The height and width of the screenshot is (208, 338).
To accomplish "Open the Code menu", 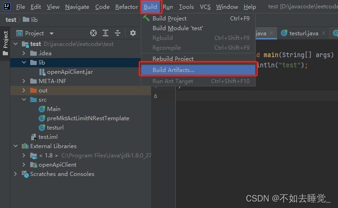I will point(102,7).
